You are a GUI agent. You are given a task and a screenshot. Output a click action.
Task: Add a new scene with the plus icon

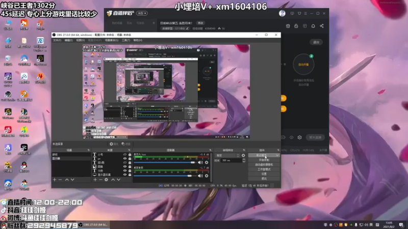[55, 180]
